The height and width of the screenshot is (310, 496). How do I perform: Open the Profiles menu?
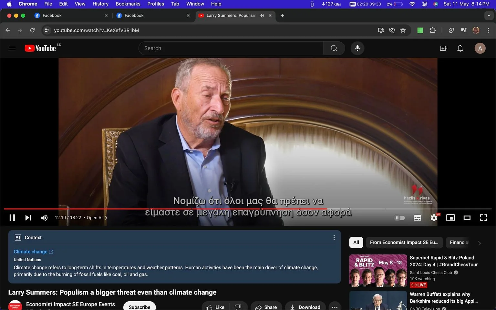coord(156,4)
